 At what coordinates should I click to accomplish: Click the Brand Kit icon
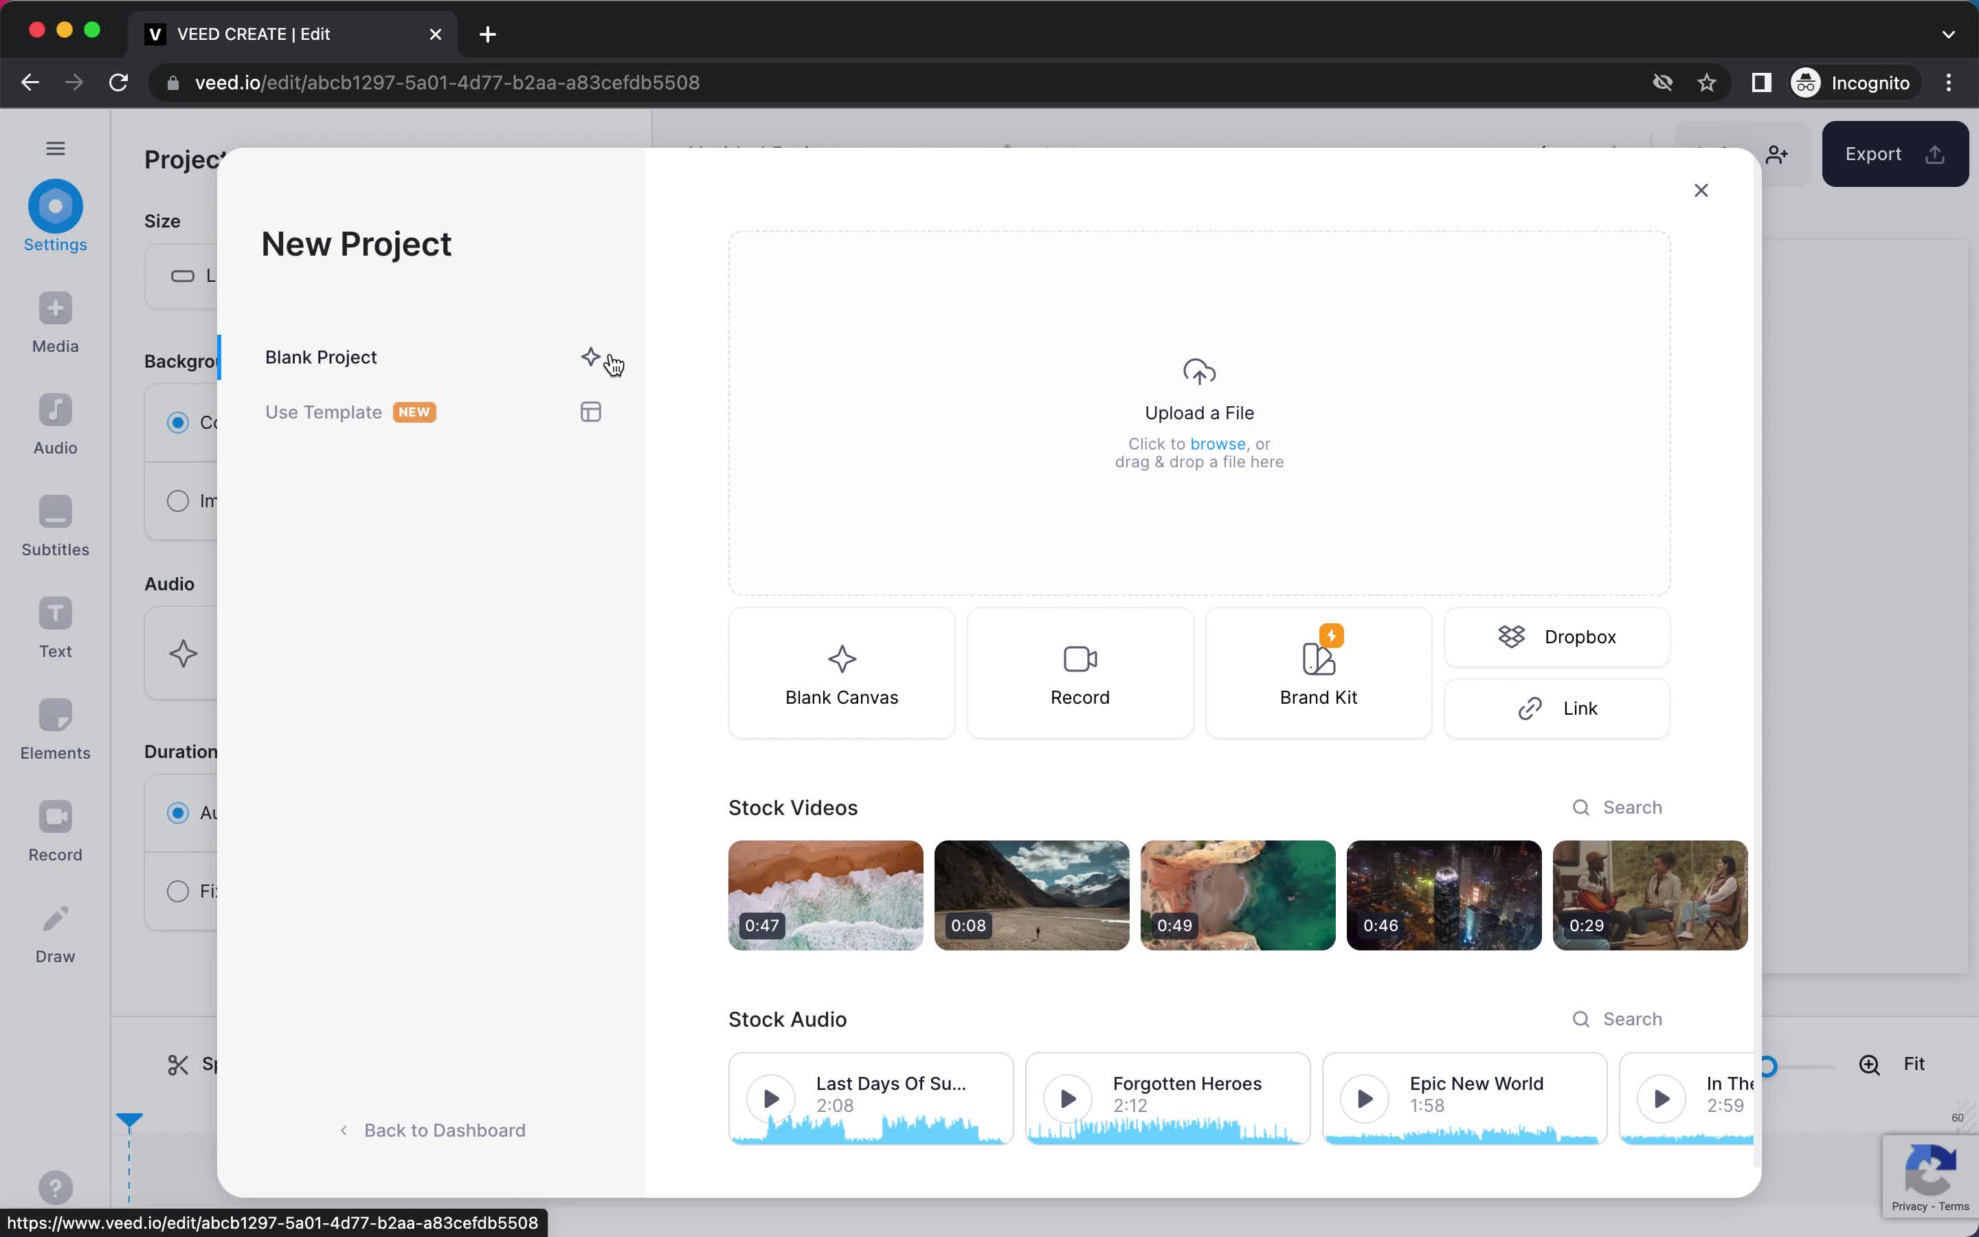[1318, 658]
